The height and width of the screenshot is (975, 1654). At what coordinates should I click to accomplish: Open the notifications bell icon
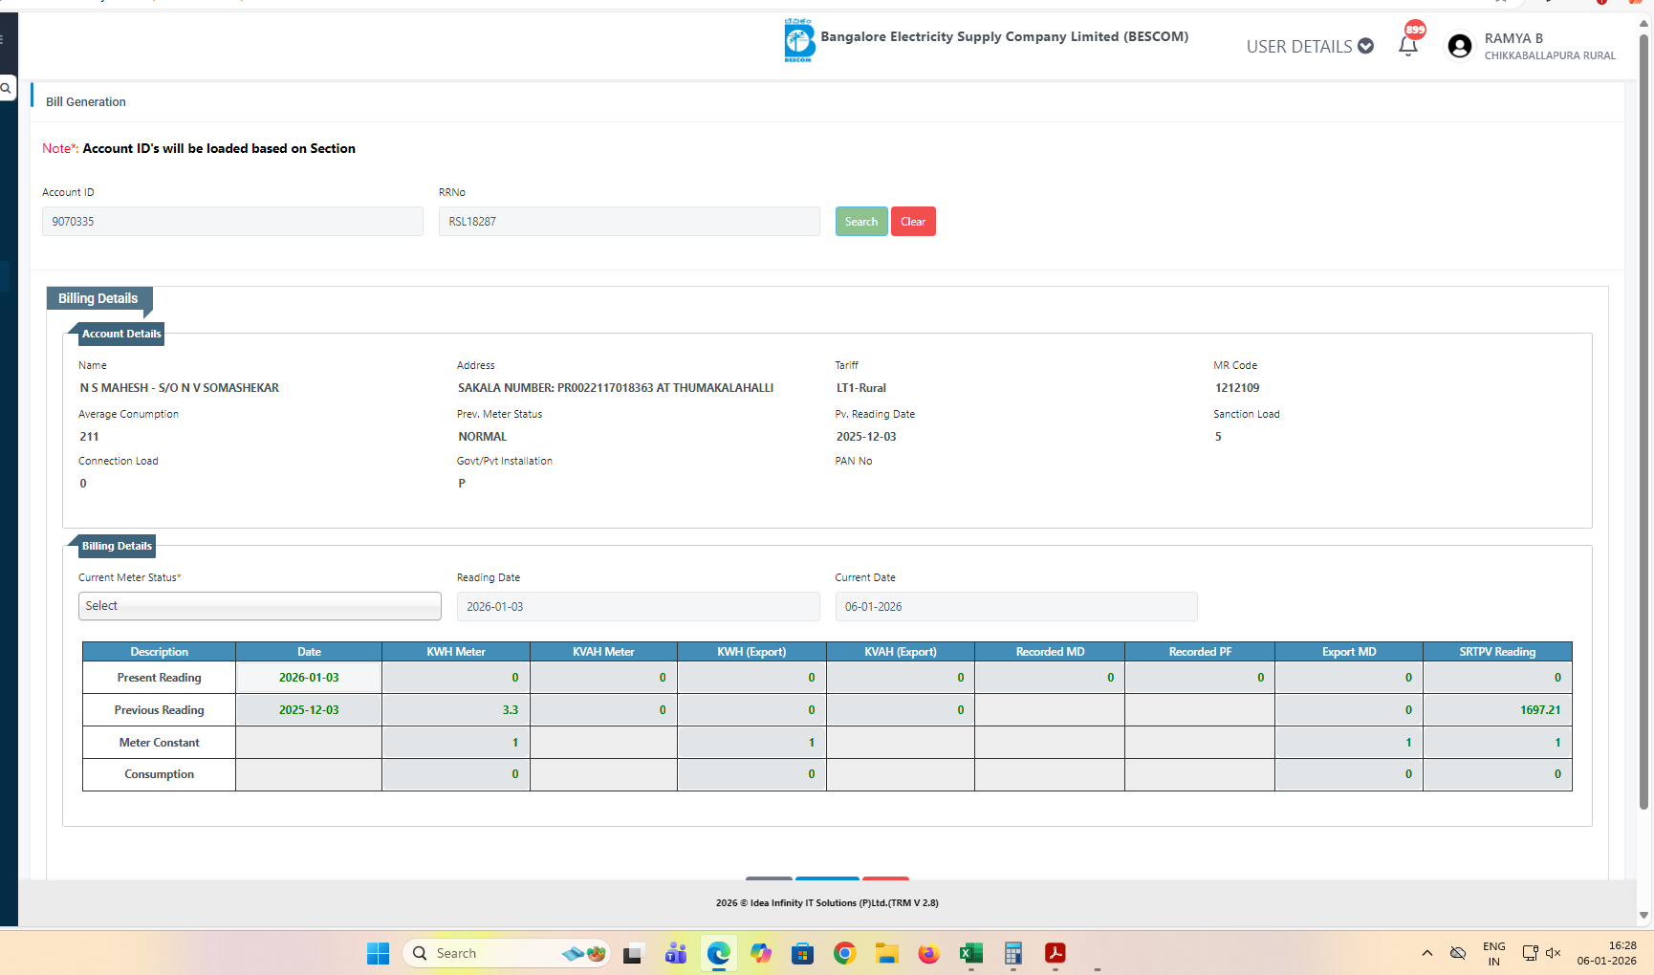(x=1407, y=46)
